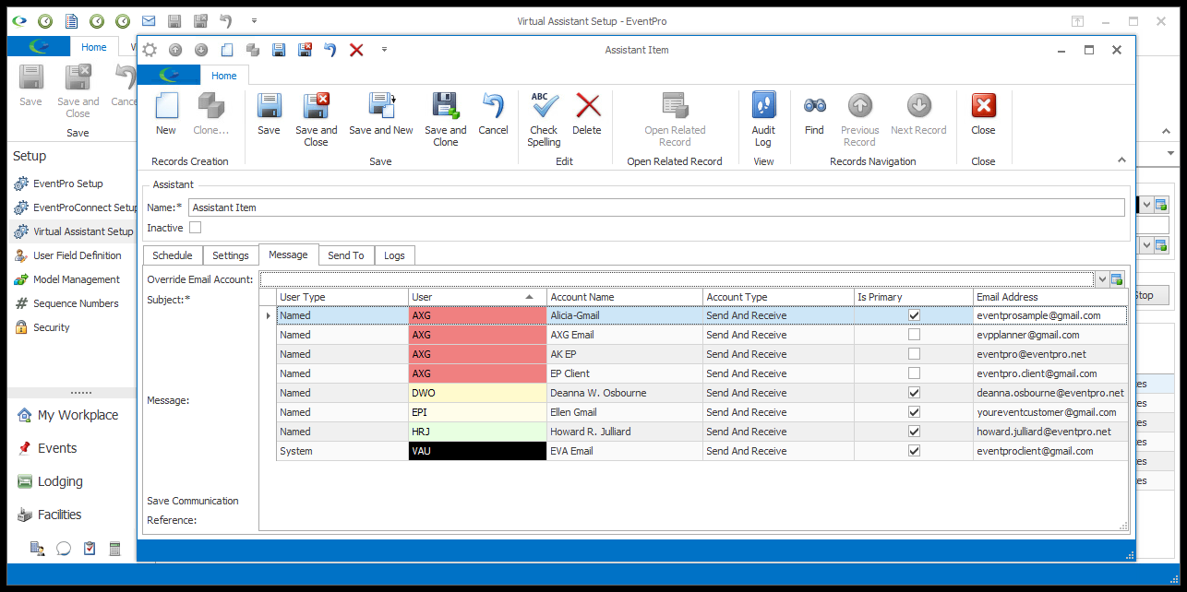Select the eventprosample@gmail.com email cell
The height and width of the screenshot is (592, 1187).
1050,315
